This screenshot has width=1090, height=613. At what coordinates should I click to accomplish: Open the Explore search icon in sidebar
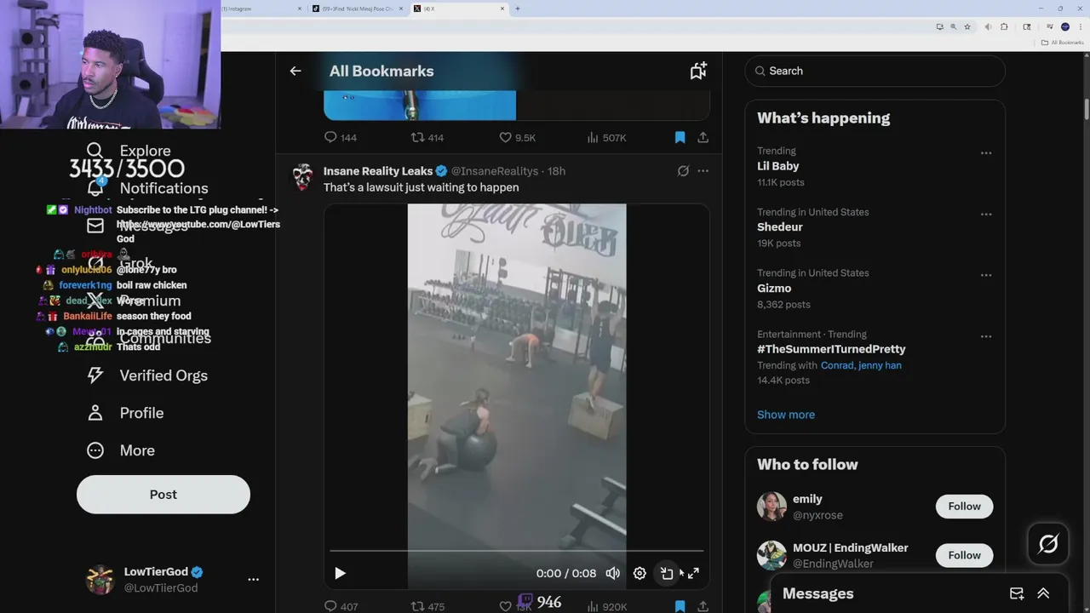tap(95, 151)
